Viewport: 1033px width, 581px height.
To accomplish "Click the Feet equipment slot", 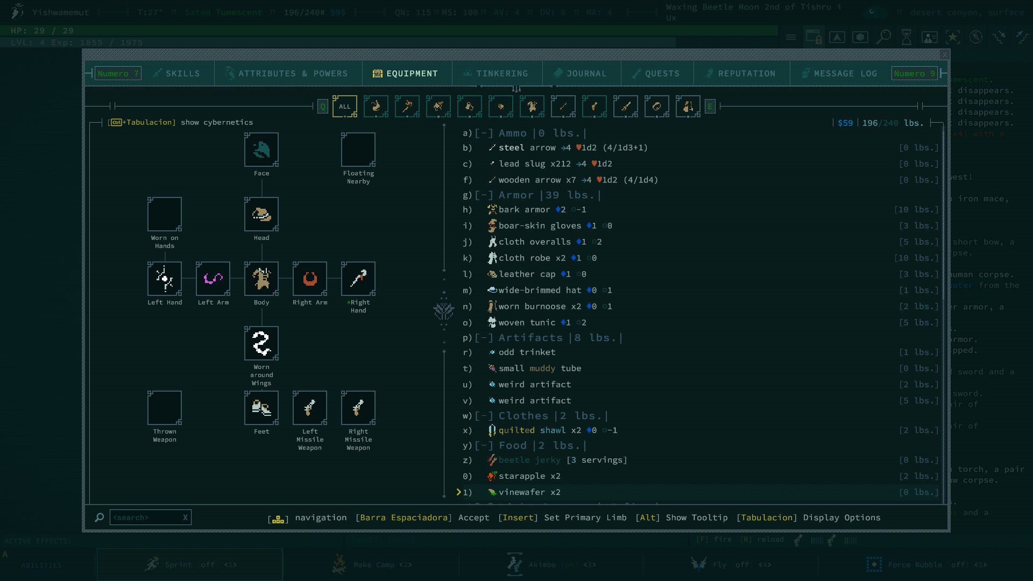I will (261, 408).
